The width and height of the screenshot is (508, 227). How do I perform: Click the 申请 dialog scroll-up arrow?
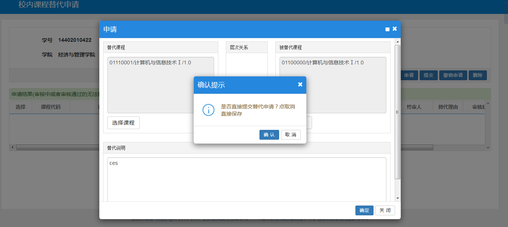[397, 41]
